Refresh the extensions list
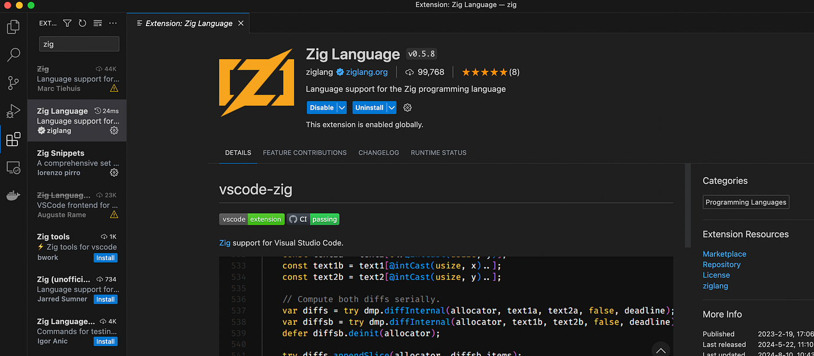Screen dimensions: 814x356 [83, 23]
